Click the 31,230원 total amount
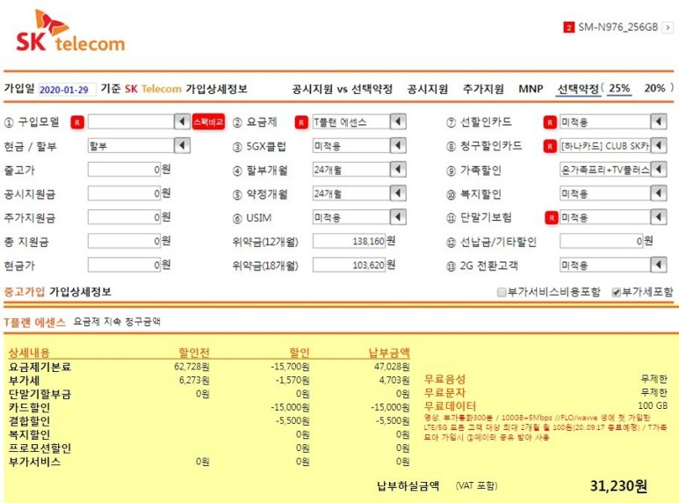 coord(618,486)
